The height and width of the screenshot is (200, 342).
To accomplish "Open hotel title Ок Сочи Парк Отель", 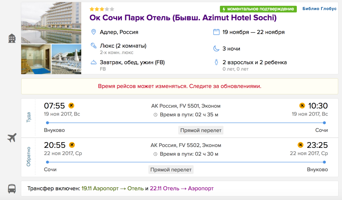I will click(183, 18).
